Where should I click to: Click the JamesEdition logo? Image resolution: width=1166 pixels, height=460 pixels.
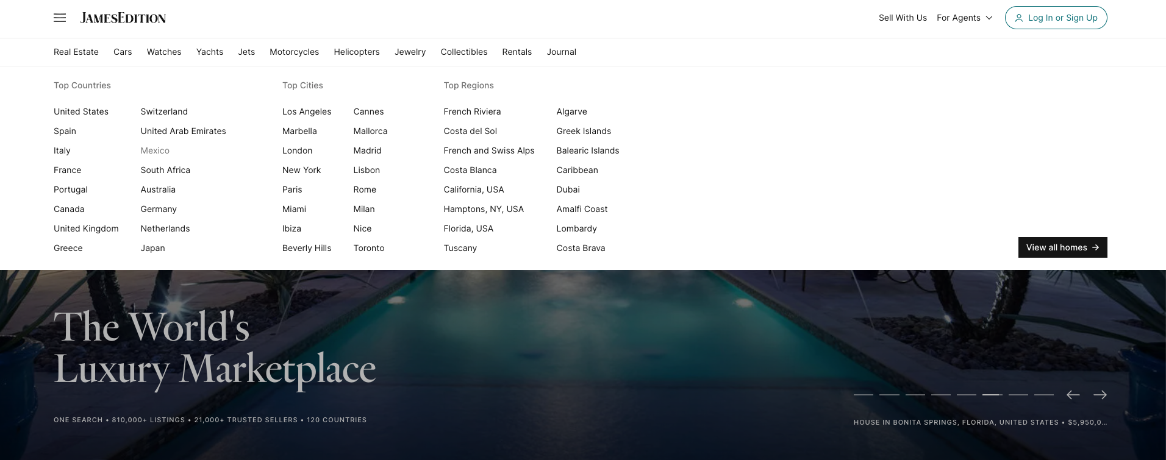[123, 18]
